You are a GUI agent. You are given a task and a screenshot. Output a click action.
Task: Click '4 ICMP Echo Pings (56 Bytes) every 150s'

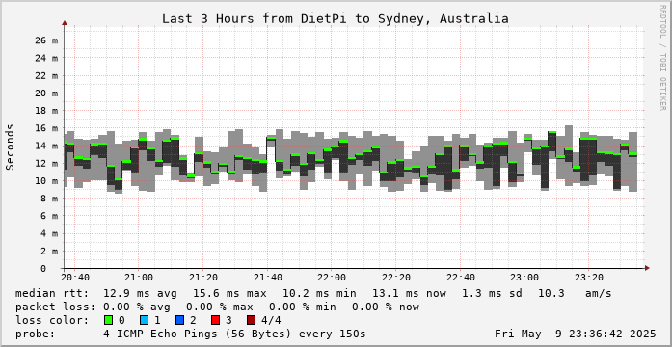point(235,334)
